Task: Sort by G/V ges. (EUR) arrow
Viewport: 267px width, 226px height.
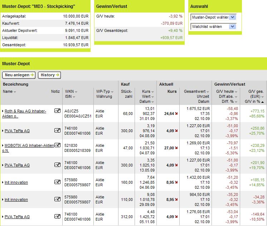Action: pos(262,97)
